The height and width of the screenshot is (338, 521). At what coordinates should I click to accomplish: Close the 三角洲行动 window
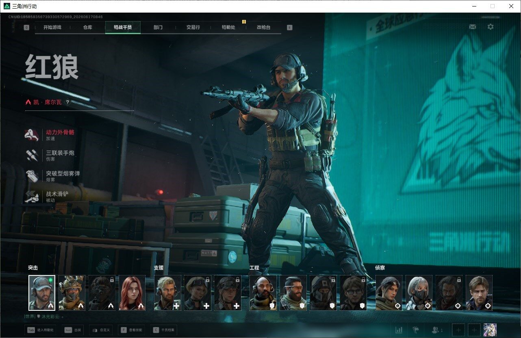[511, 6]
